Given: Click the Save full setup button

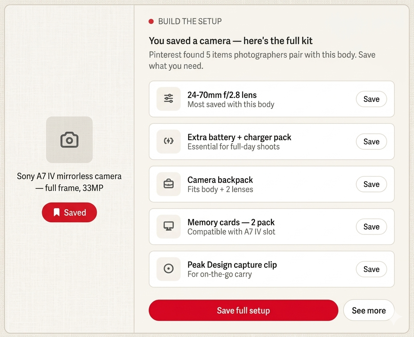Looking at the screenshot, I should tap(243, 310).
